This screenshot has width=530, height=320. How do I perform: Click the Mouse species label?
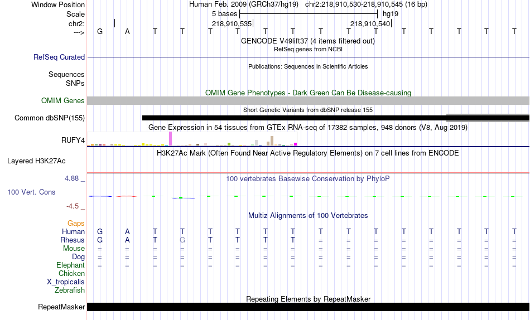coord(74,249)
